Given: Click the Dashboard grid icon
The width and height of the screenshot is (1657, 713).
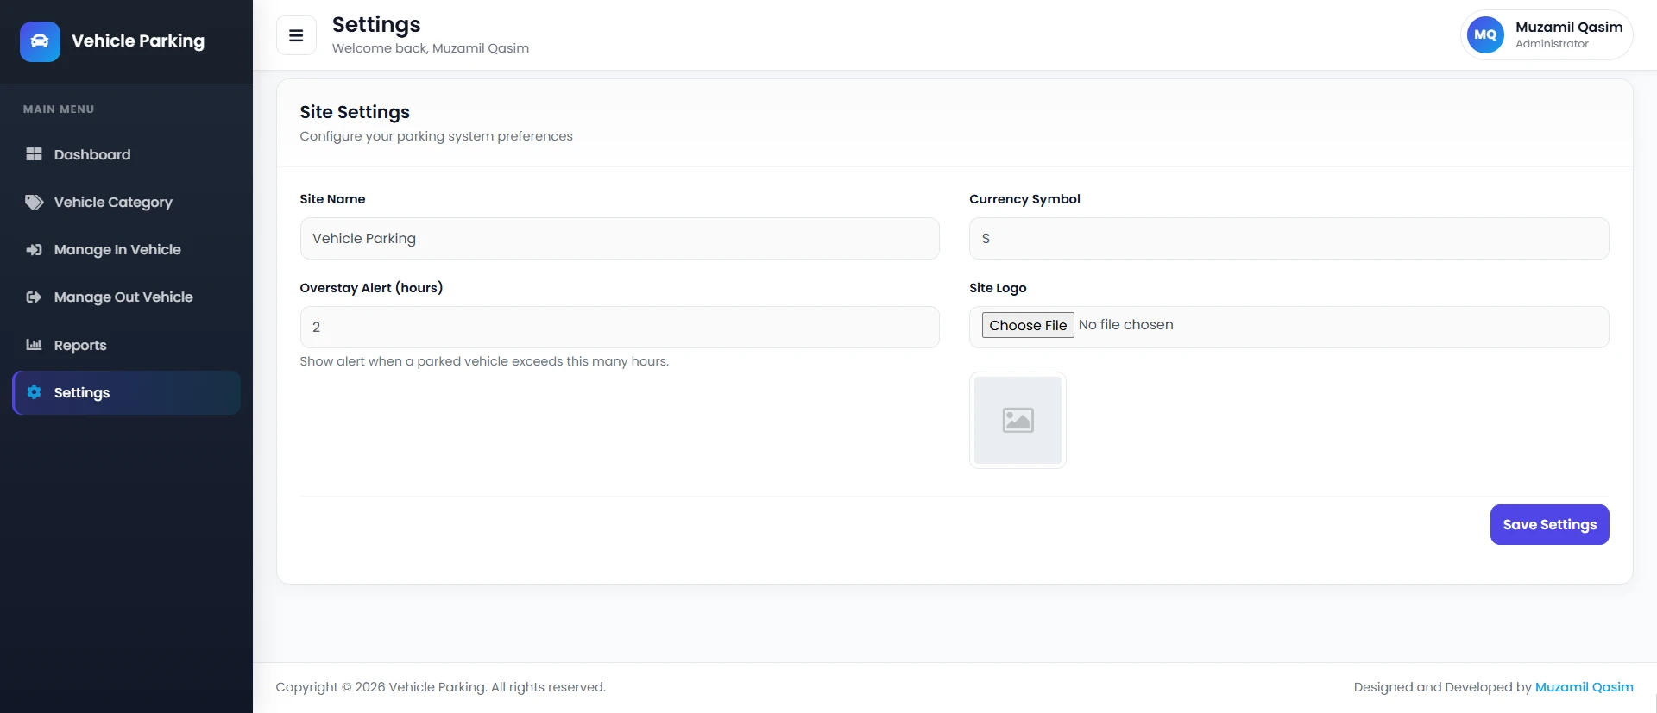Looking at the screenshot, I should click(34, 154).
